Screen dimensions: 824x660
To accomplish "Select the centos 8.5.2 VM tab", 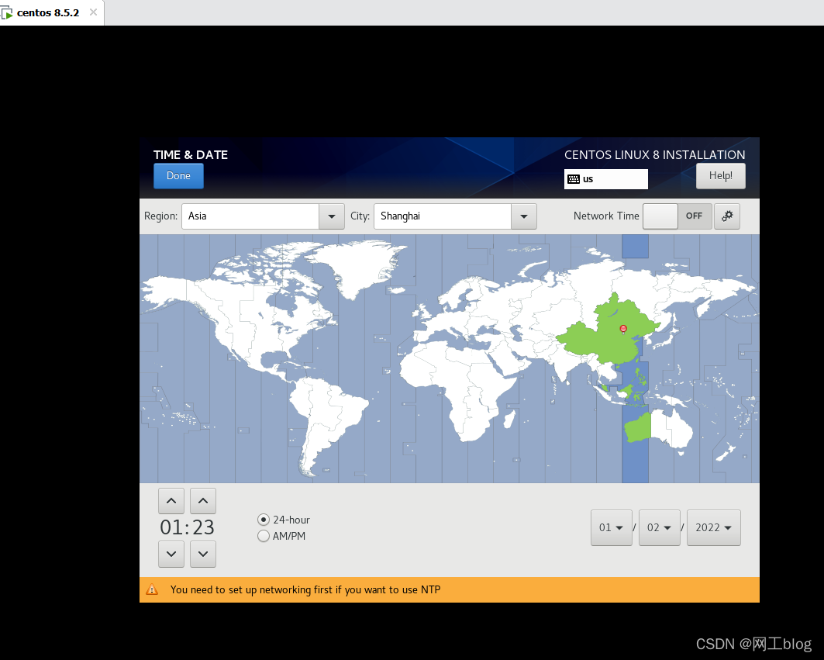I will pyautogui.click(x=48, y=12).
